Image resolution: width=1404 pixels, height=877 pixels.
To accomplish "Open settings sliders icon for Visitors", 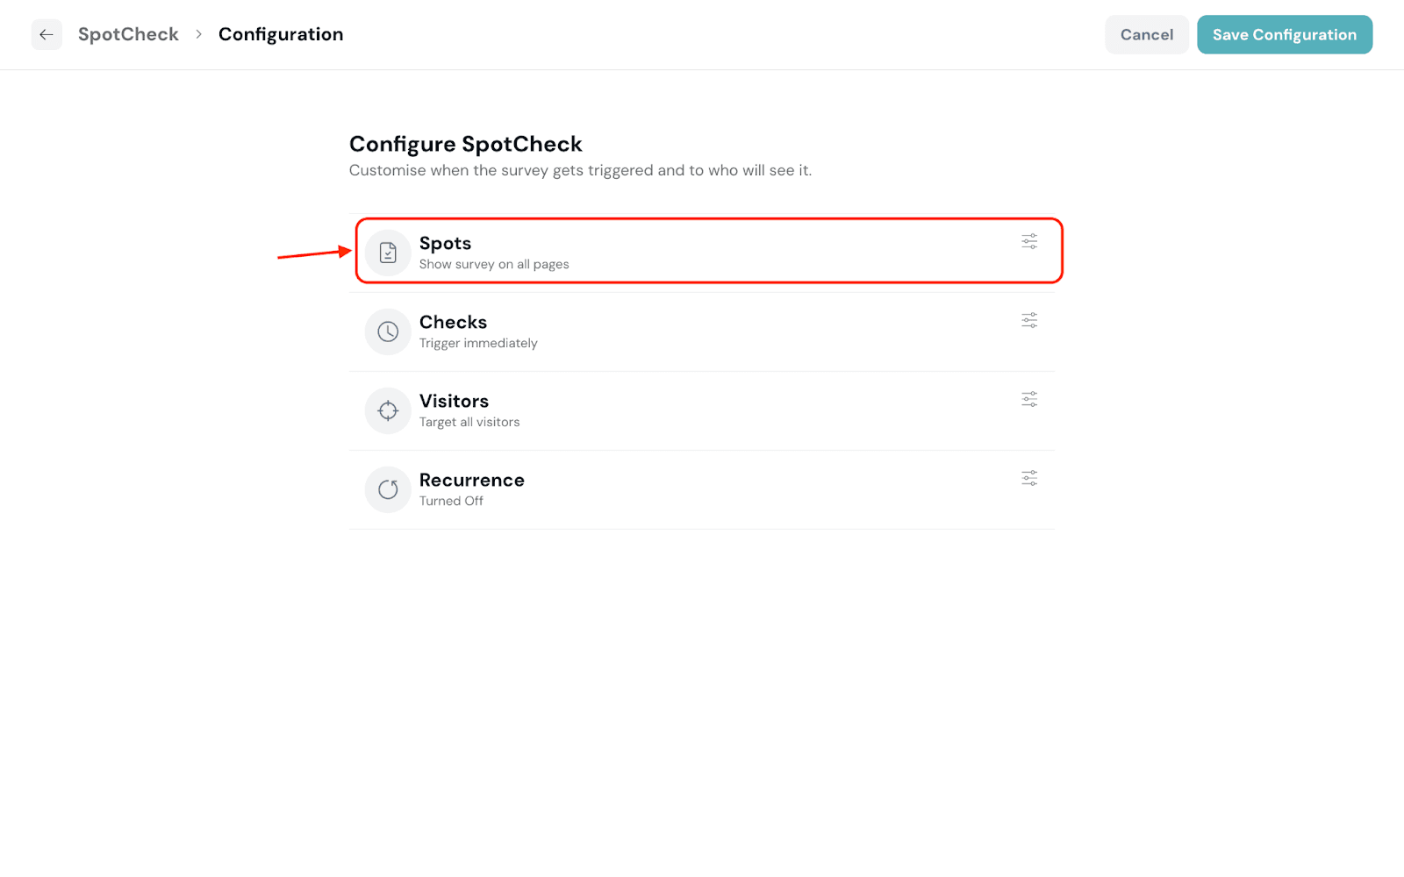I will coord(1029,399).
